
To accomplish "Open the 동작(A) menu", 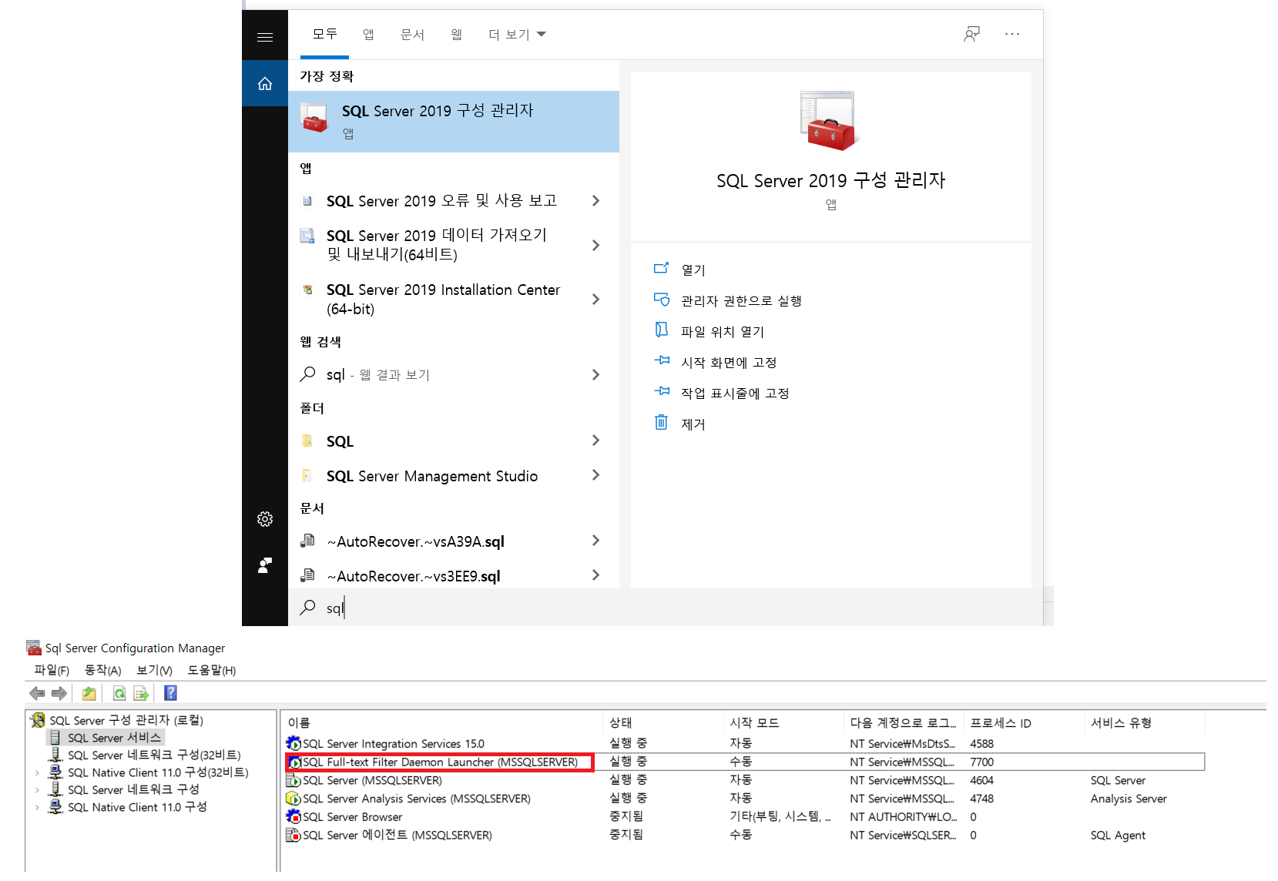I will 103,670.
